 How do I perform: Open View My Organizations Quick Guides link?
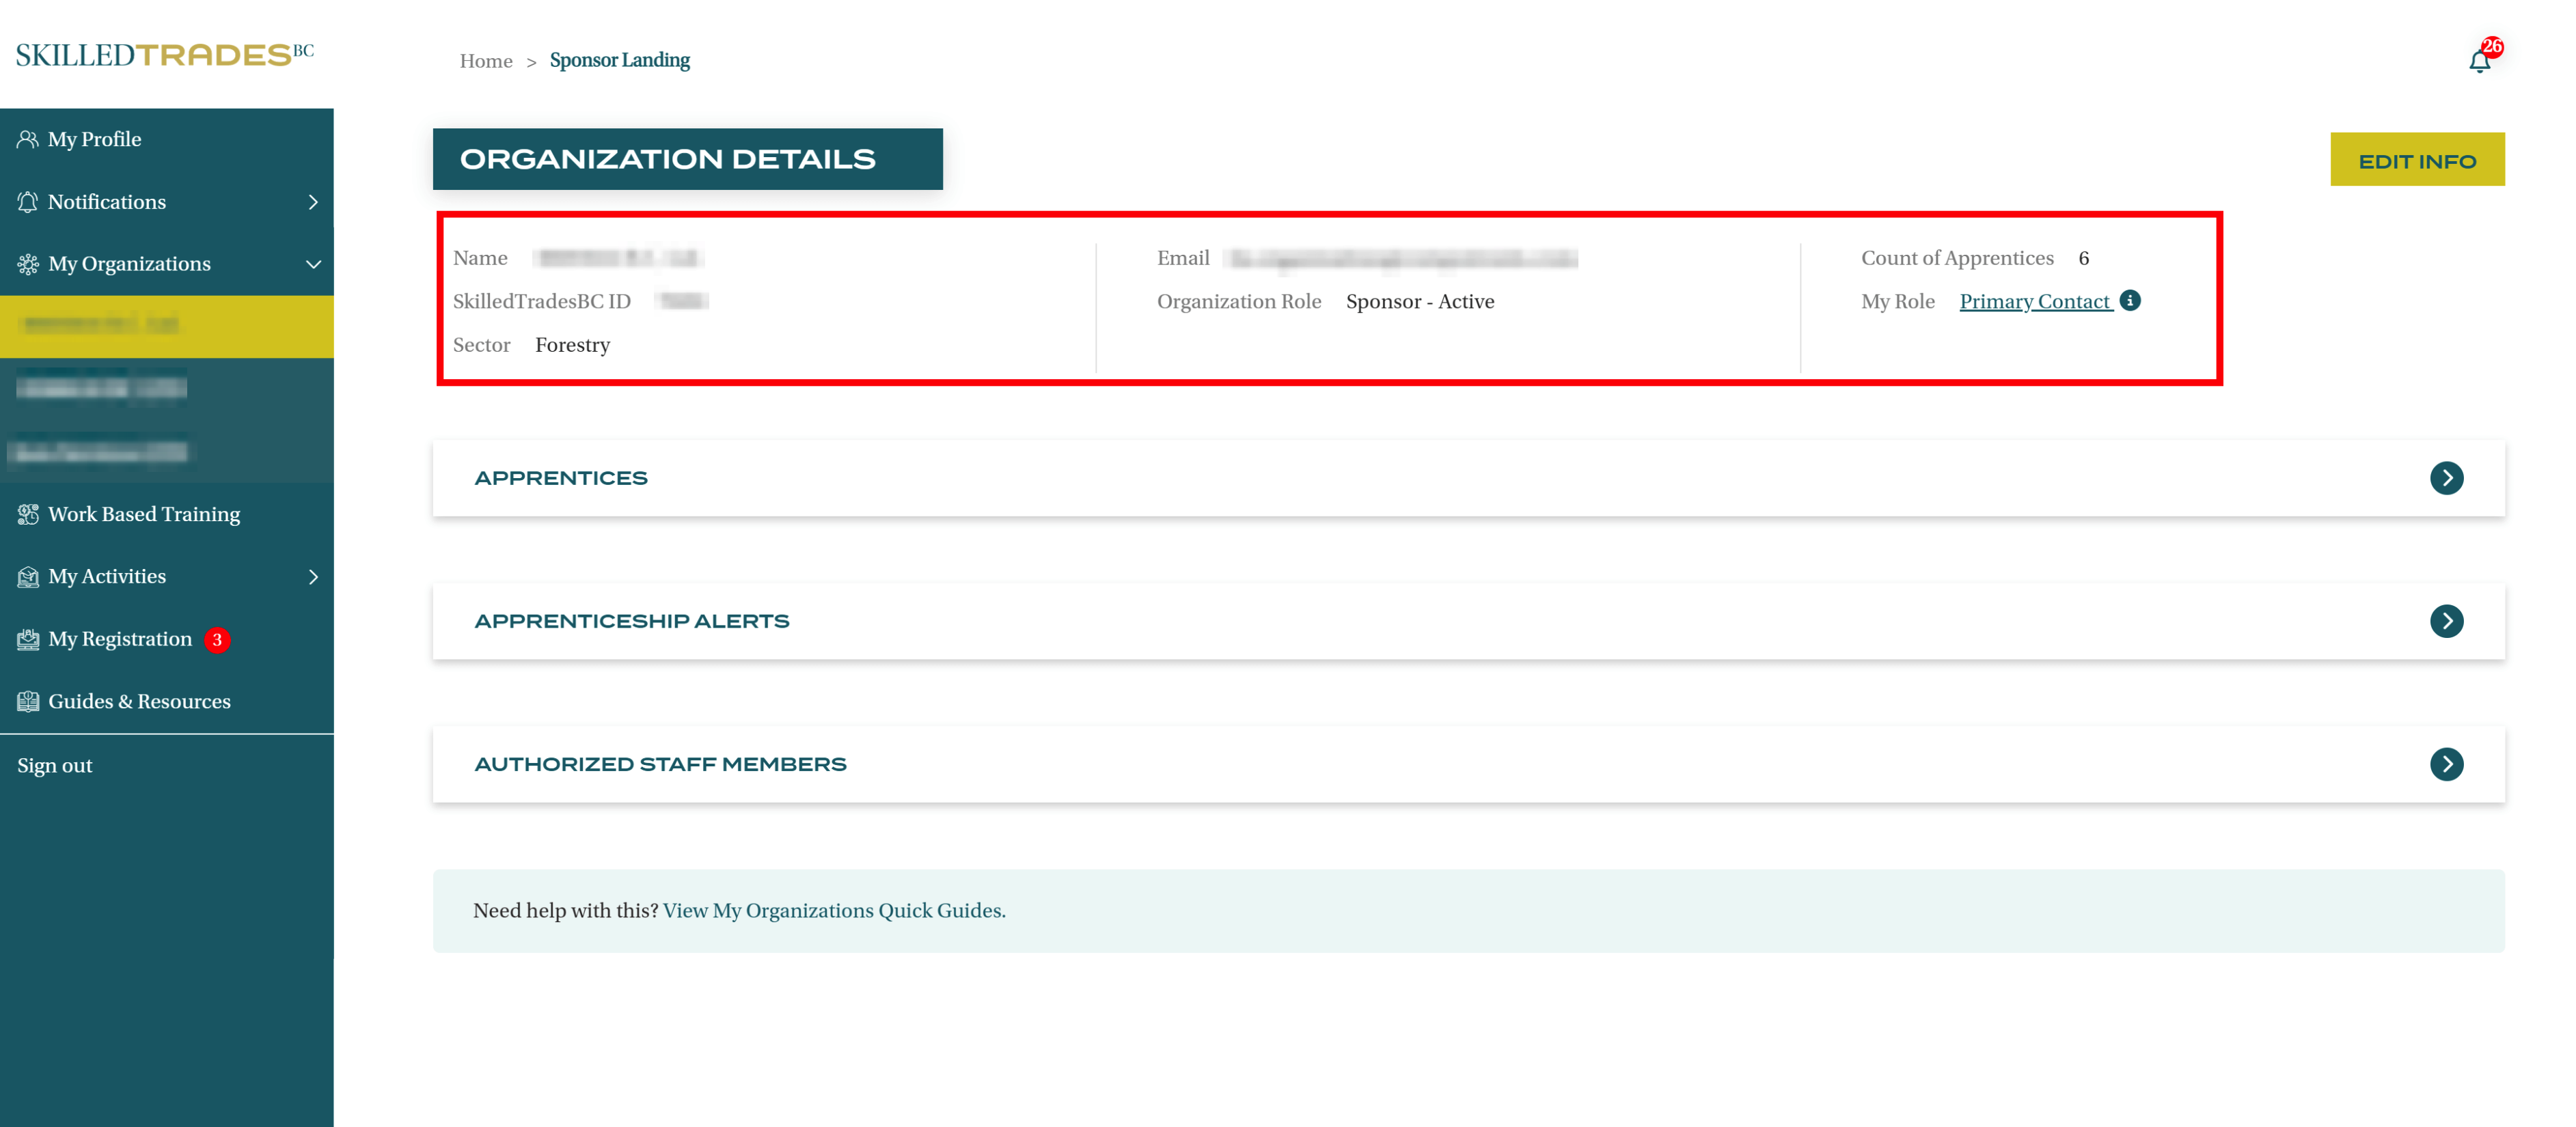(834, 910)
